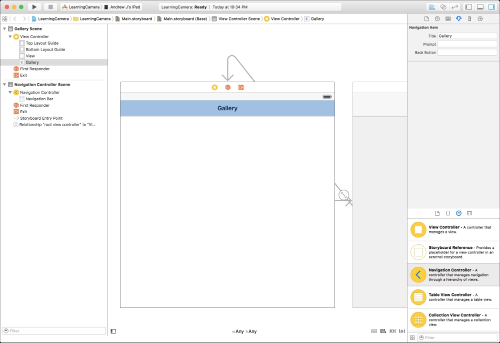Viewport: 500px width, 343px height.
Task: Switch to the Size inspector
Action: [469, 18]
